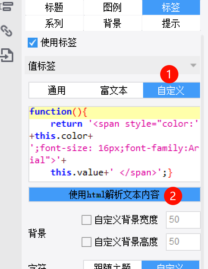Click the hyperlink chain icon in sidebar
Viewport: 208px width, 269px height.
pos(6,31)
